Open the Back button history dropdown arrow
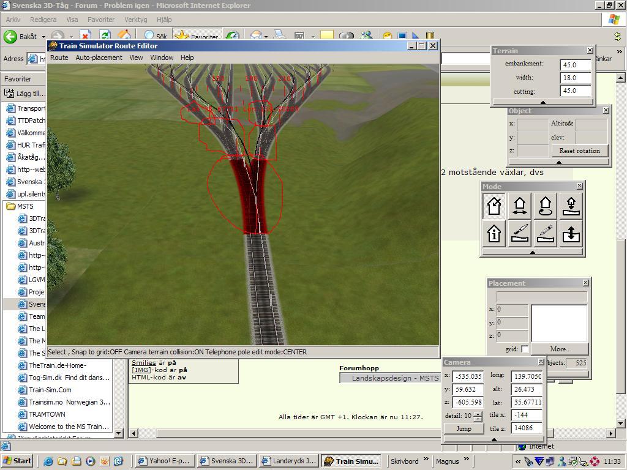Viewport: 627px width, 470px height. pos(43,37)
